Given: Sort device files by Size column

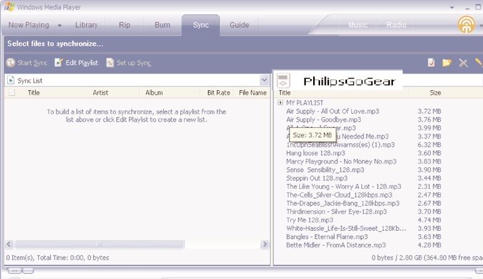Looking at the screenshot, I should click(435, 93).
